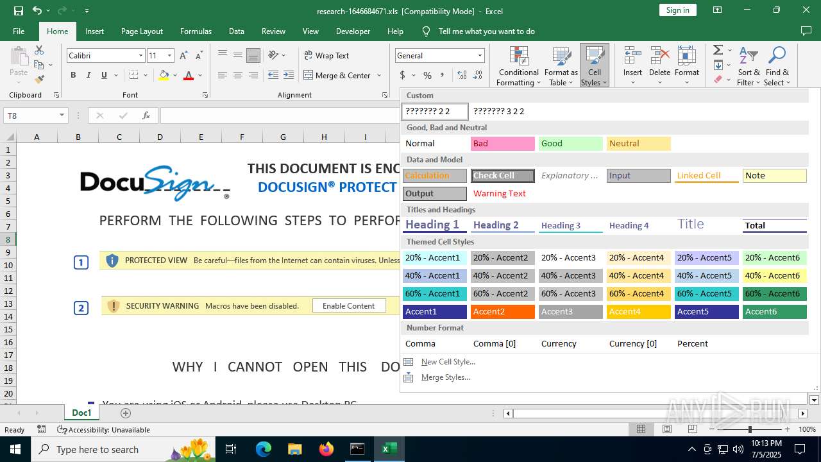Click the Save icon in title bar
The width and height of the screenshot is (821, 462).
[x=19, y=11]
